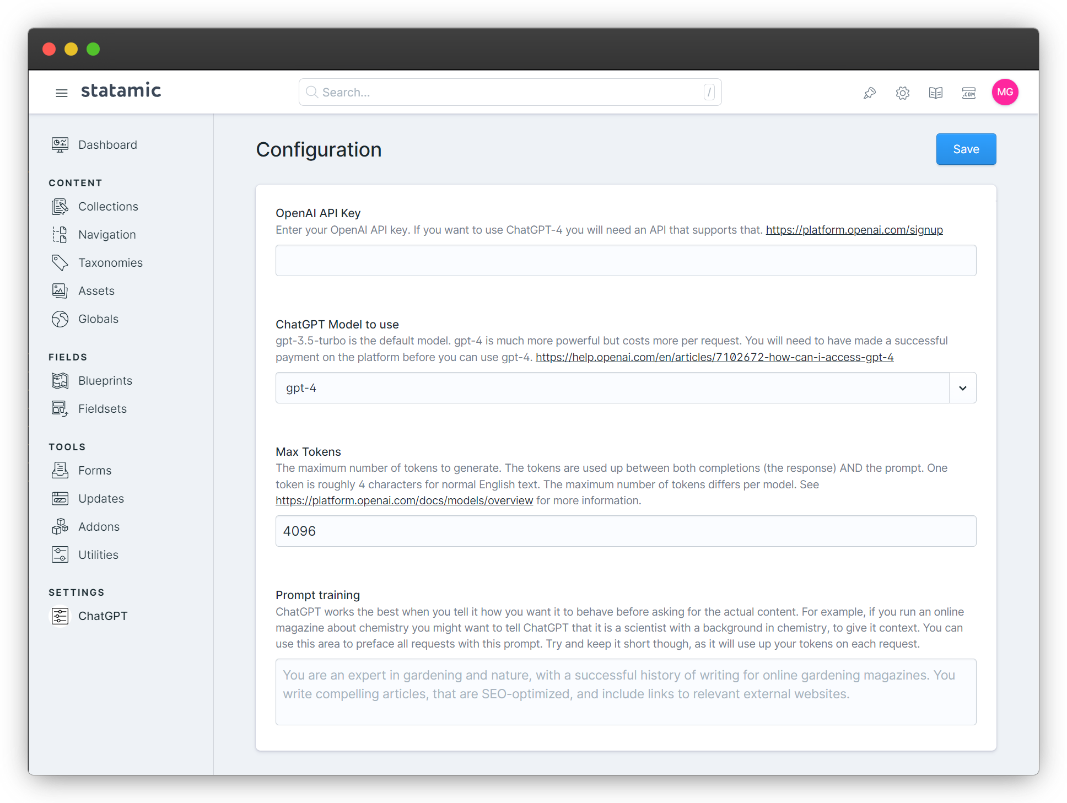Open the Blueprints section
Viewport: 1067px width, 803px height.
tap(105, 380)
